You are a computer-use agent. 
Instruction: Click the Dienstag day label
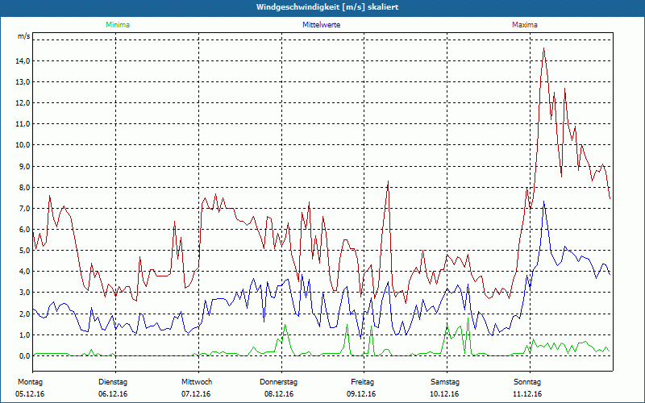tap(113, 382)
